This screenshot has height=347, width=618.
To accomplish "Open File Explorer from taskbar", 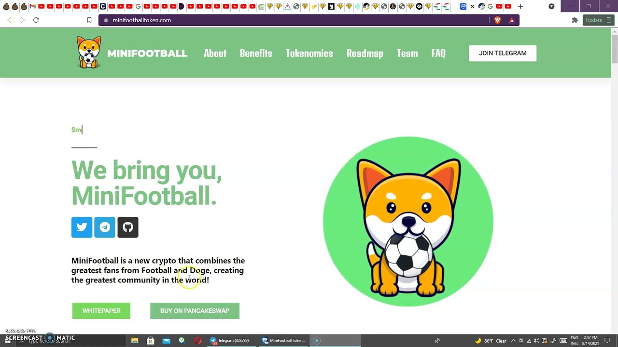I will [135, 341].
